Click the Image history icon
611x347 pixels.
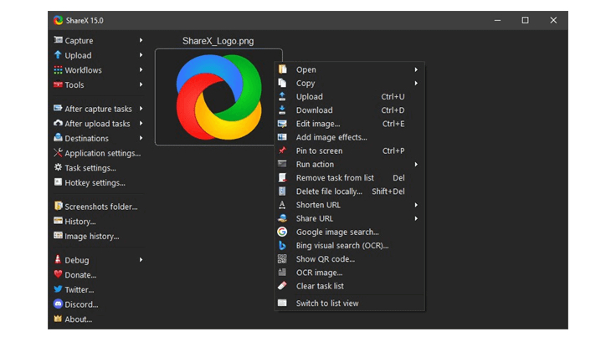coord(58,236)
